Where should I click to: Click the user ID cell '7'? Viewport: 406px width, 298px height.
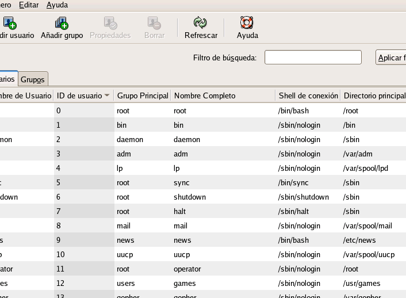click(58, 212)
